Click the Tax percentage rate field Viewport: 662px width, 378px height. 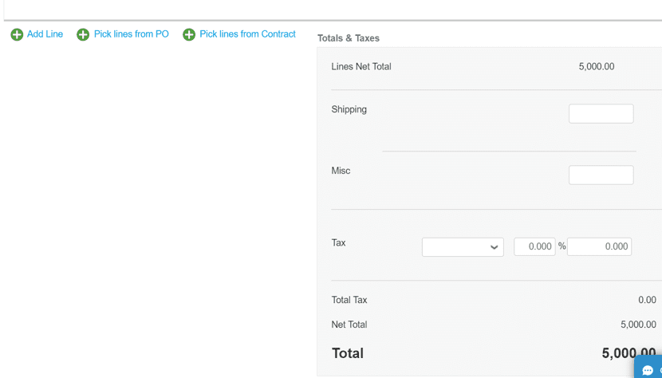(534, 246)
